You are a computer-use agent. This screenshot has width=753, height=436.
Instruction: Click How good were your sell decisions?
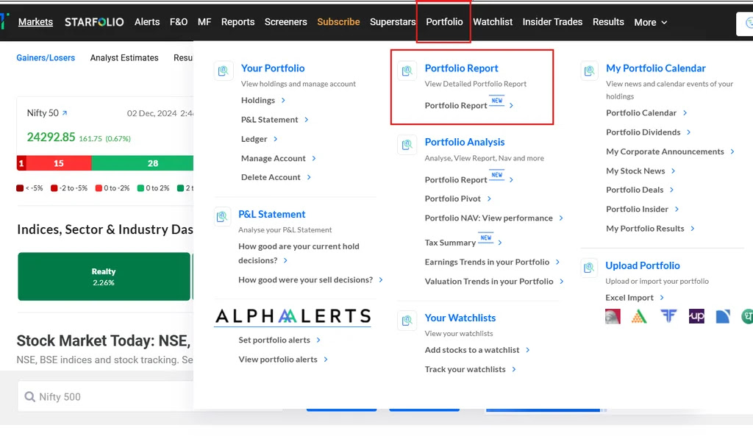pos(305,280)
